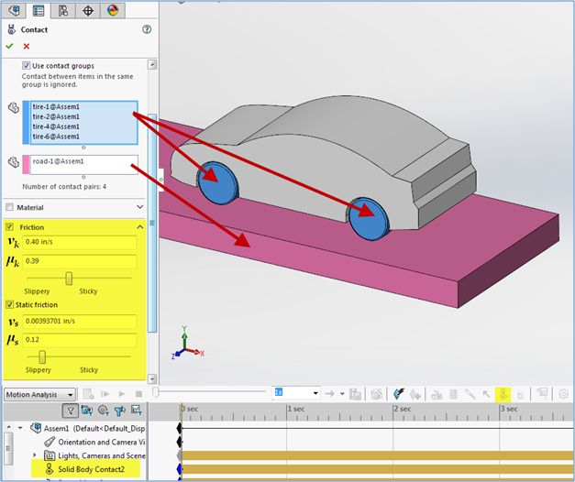Click the Save Animation icon
The image size is (575, 482).
tap(355, 394)
